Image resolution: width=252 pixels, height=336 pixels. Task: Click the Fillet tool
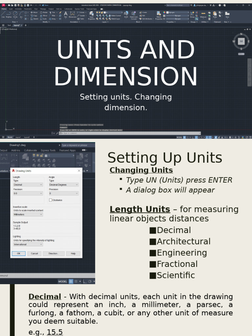(53, 16)
